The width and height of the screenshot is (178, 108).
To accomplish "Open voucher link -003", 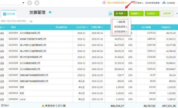I will (x=2, y=45).
